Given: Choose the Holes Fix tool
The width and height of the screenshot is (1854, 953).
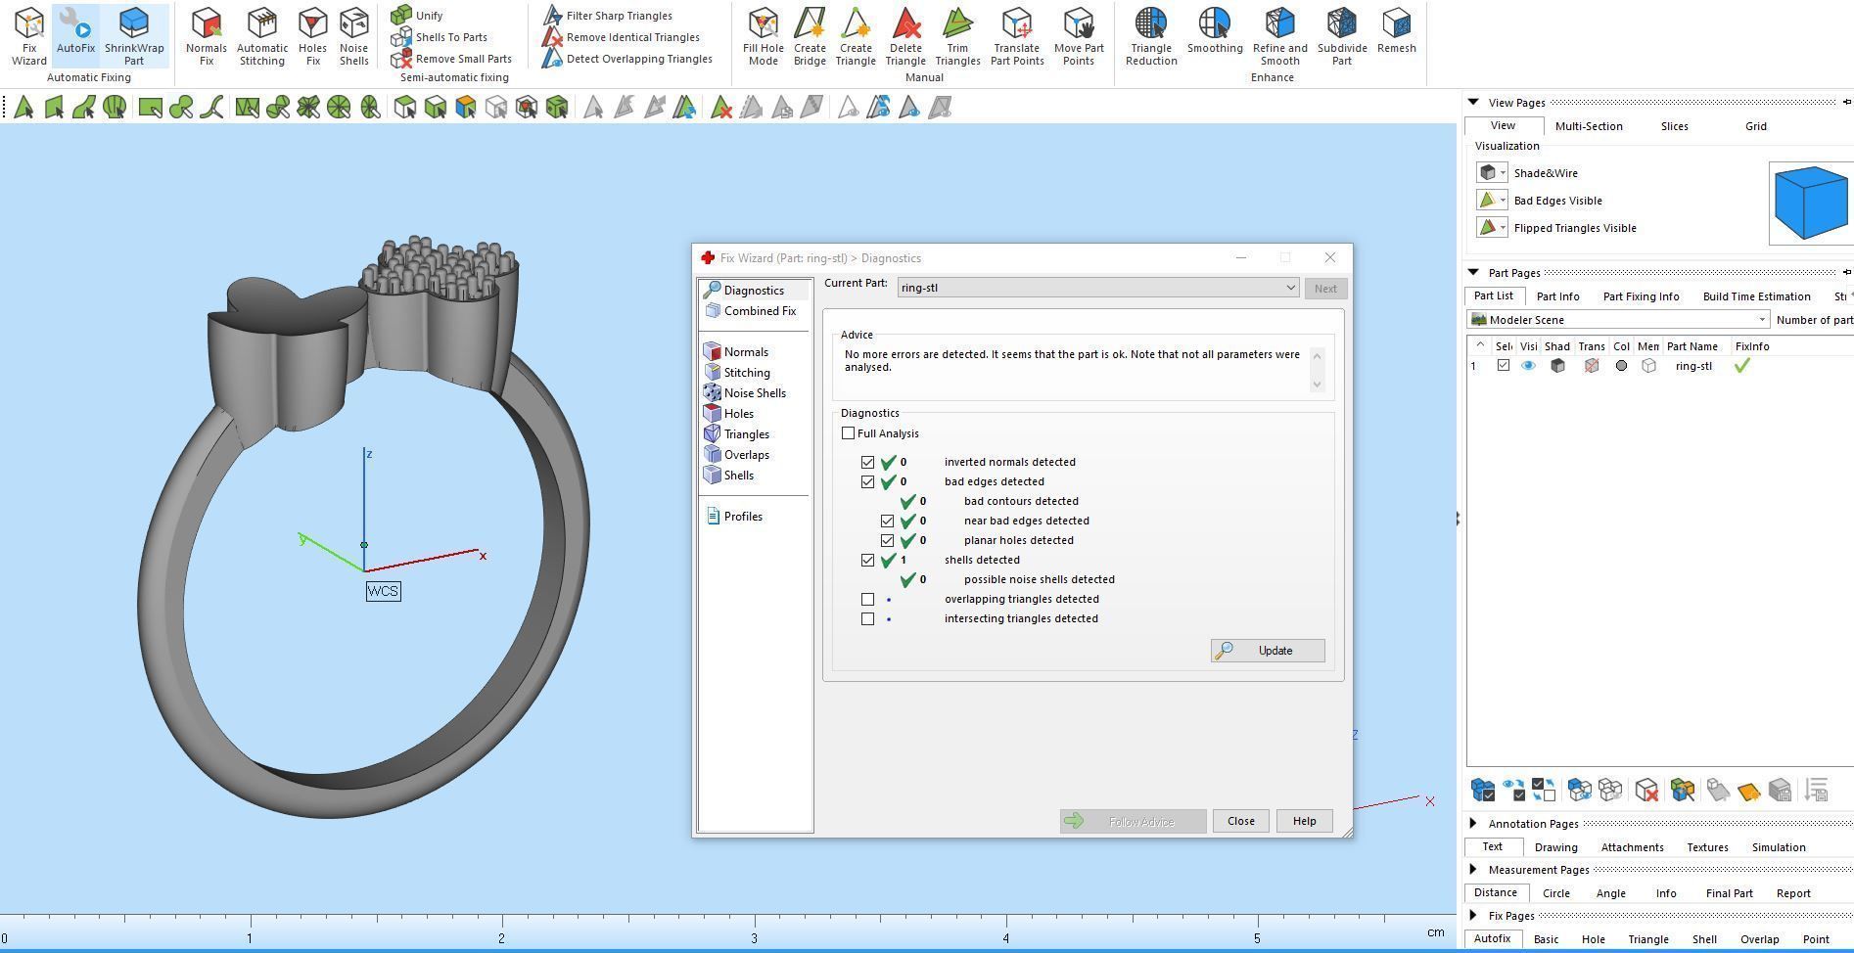Looking at the screenshot, I should (312, 36).
